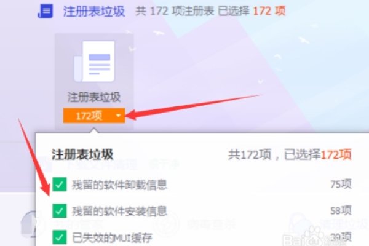Uncheck 已失效的MUI缓存
This screenshot has width=369, height=246.
tap(59, 237)
